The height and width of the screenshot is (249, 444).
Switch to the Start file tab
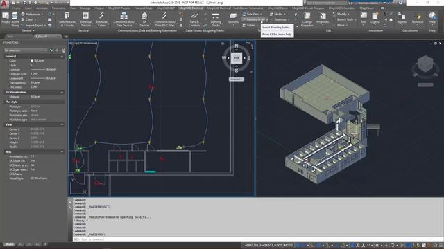coord(10,37)
